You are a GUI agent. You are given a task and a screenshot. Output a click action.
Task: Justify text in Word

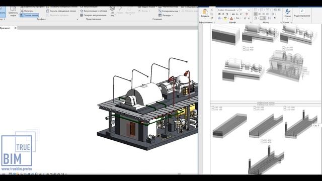267,14
